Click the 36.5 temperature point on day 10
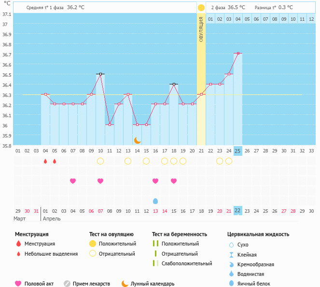 tap(100, 74)
